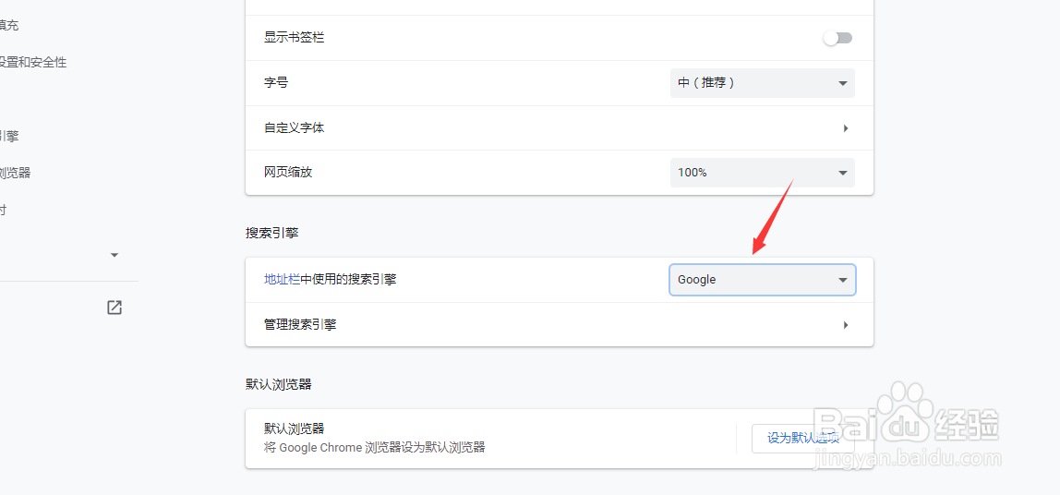Image resolution: width=1060 pixels, height=495 pixels.
Task: Click the 网页缩放 label
Action: [288, 173]
